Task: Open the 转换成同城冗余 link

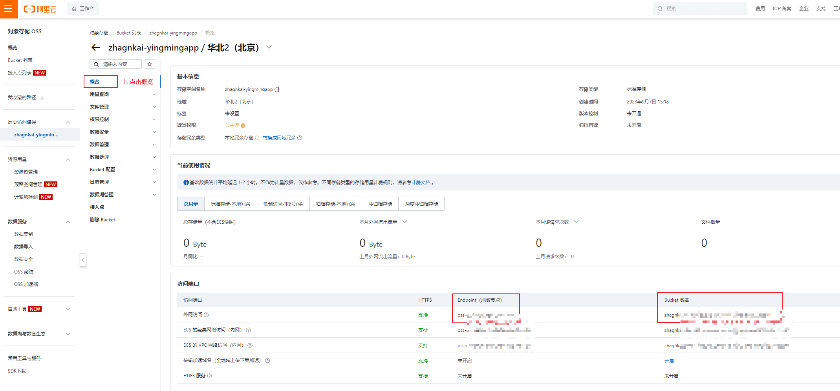Action: 279,138
